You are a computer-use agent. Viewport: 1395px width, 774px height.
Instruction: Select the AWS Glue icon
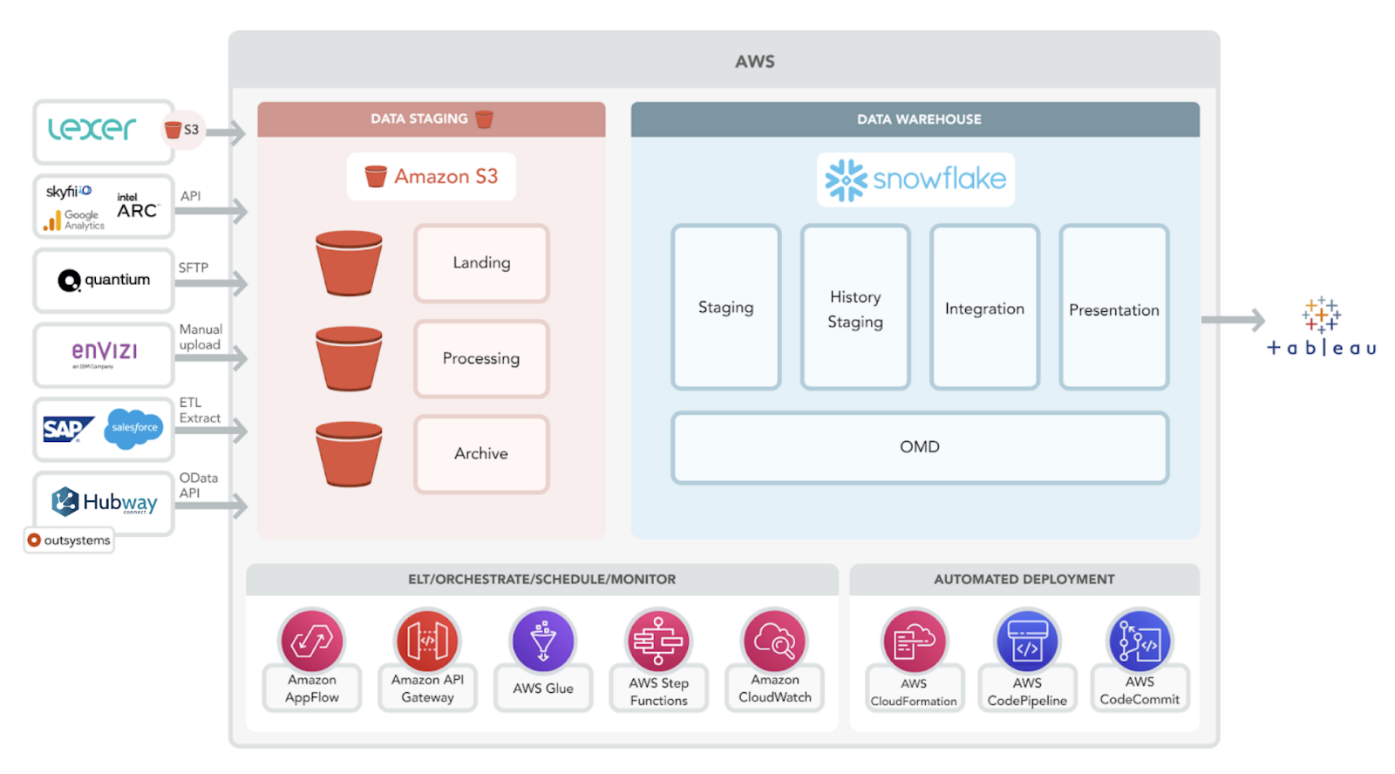point(543,642)
